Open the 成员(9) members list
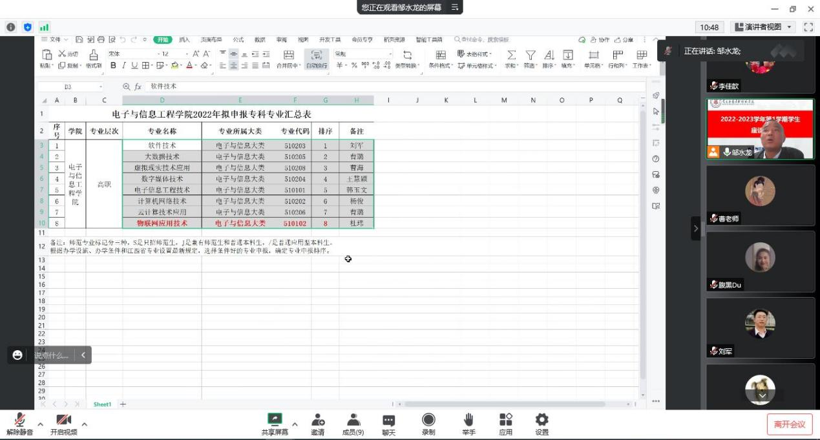This screenshot has height=440, width=820. point(353,420)
